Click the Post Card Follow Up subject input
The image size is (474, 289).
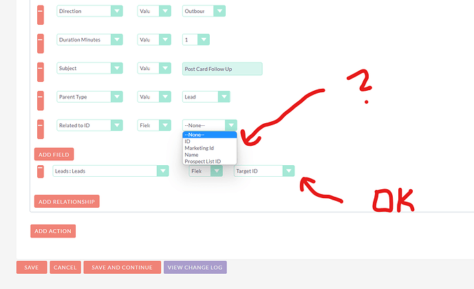point(222,69)
